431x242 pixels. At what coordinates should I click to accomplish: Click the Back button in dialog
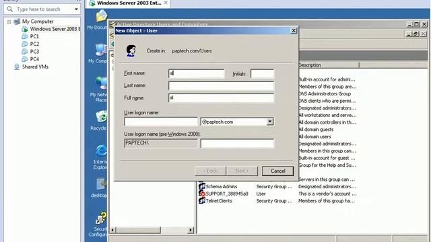coord(210,171)
